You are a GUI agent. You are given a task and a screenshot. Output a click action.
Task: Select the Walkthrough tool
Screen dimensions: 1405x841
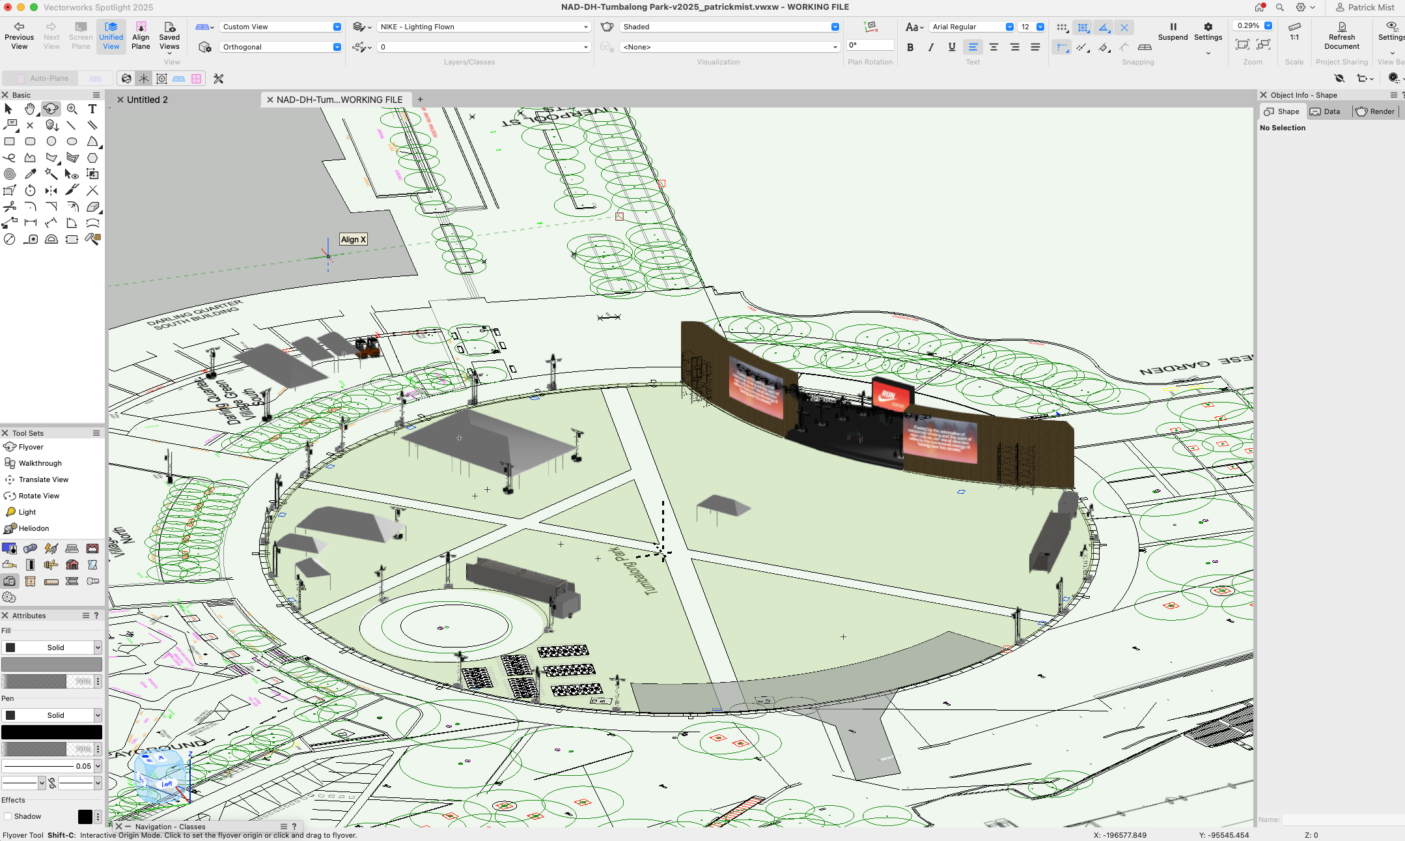(33, 463)
